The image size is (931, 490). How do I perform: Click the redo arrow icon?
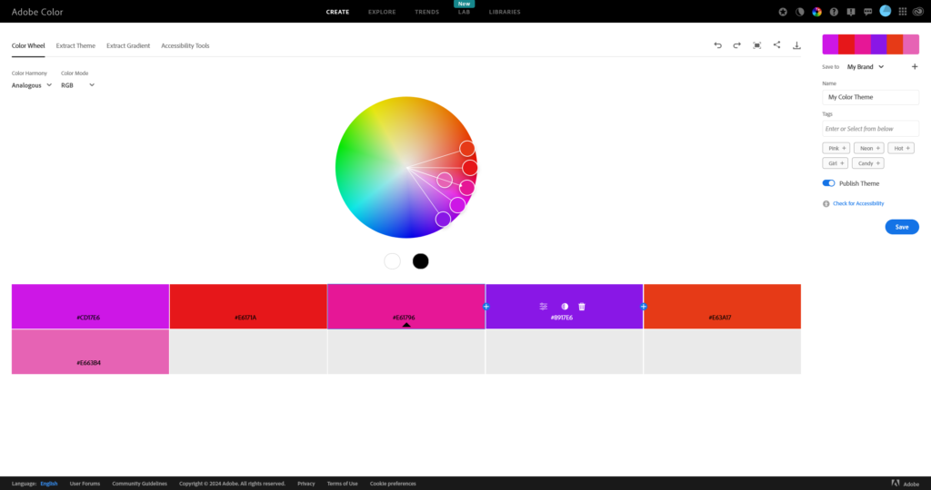click(736, 44)
